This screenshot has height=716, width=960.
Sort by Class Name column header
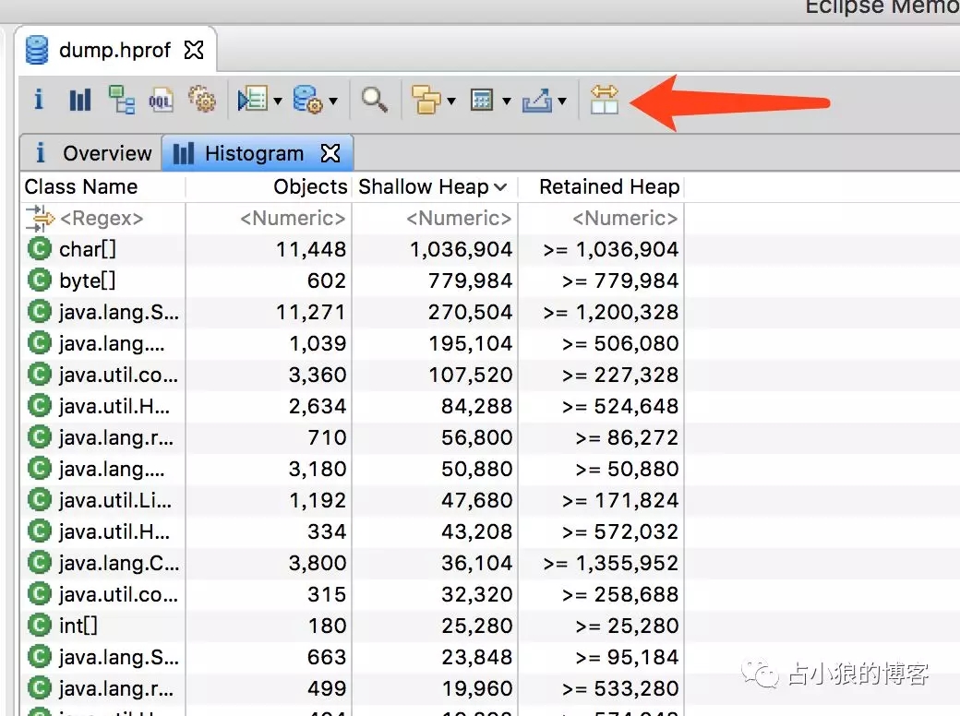click(102, 186)
